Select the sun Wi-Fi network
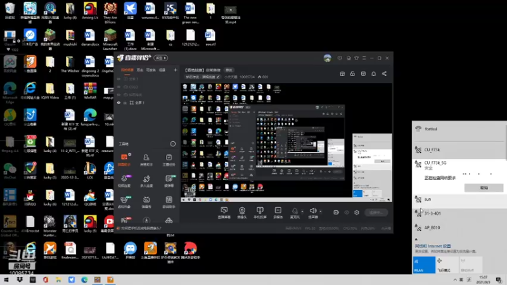The width and height of the screenshot is (507, 285). (459, 199)
